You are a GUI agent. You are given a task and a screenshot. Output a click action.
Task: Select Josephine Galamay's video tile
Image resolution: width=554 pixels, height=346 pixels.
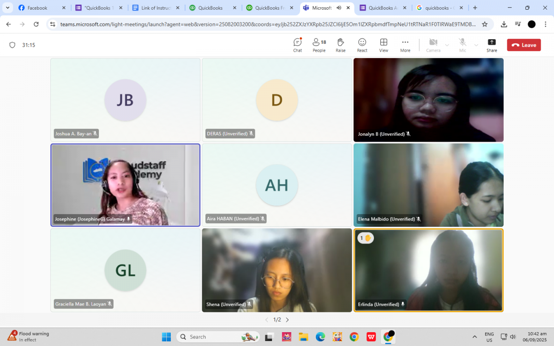(x=125, y=185)
